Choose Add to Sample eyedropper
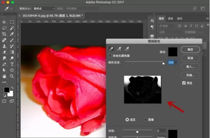The width and height of the screenshot is (210, 138). (x=119, y=49)
